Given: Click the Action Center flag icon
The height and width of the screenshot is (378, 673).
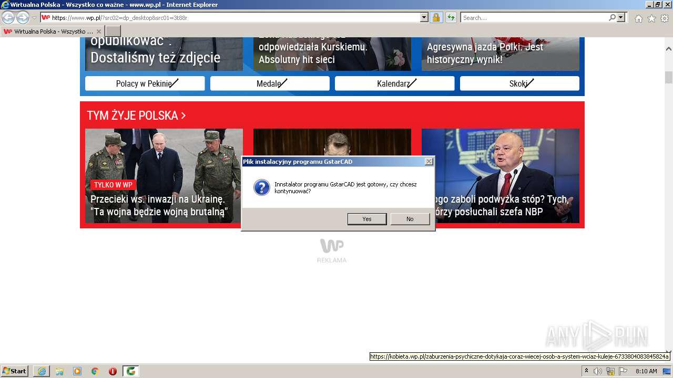Looking at the screenshot, I should [x=623, y=371].
